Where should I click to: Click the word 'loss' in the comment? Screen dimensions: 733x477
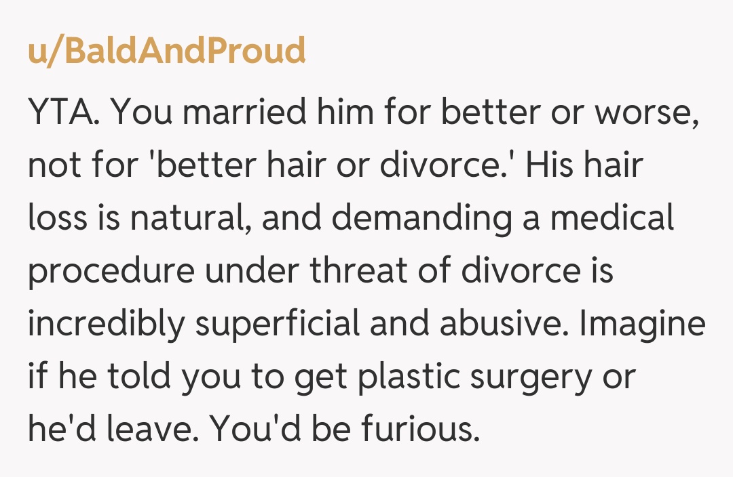click(56, 220)
